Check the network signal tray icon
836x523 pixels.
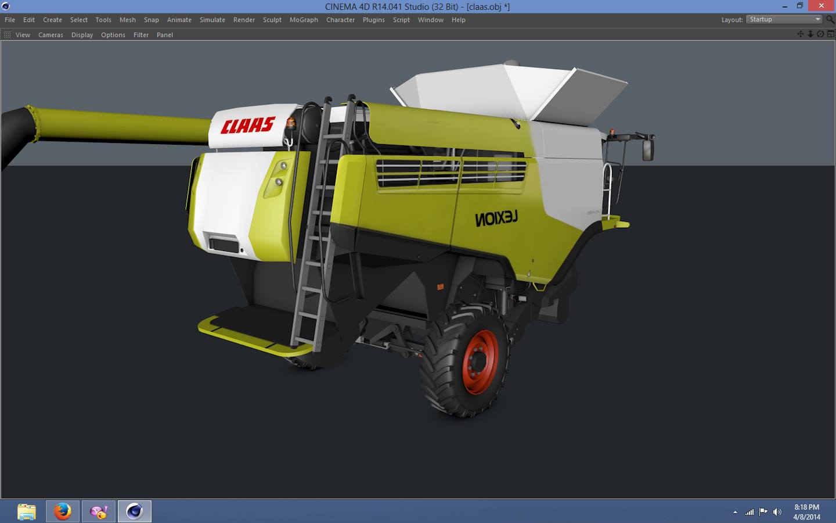coord(749,512)
